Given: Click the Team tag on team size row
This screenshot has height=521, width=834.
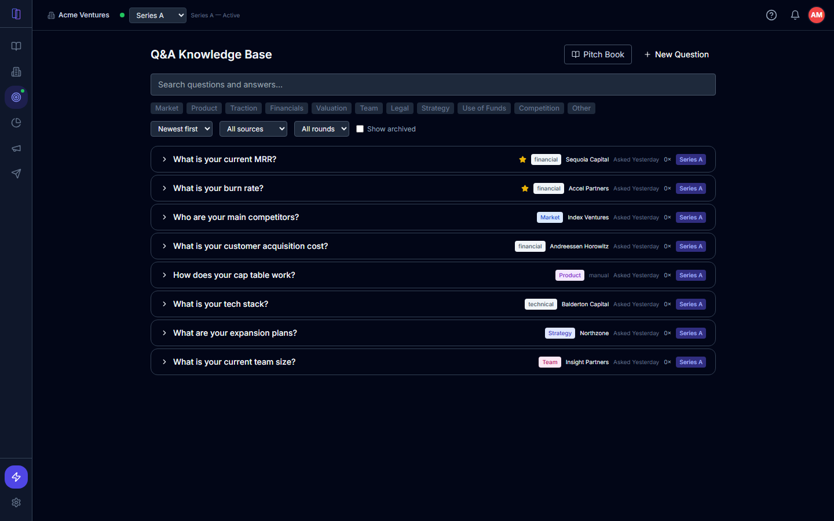Looking at the screenshot, I should (x=550, y=362).
